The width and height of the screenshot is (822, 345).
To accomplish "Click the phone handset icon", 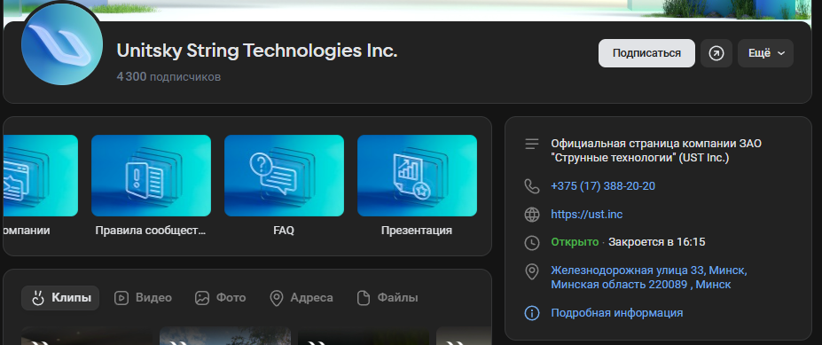I will pos(531,186).
